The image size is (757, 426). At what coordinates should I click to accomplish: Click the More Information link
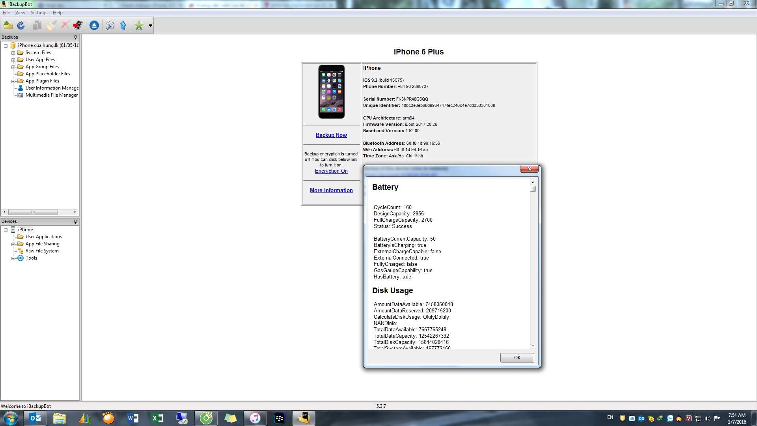331,190
